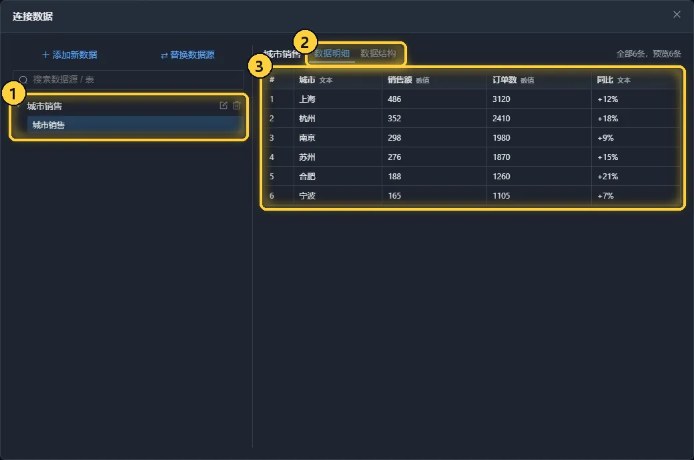
Task: Click the 全部6条，预览6条 record count text
Action: tap(649, 54)
